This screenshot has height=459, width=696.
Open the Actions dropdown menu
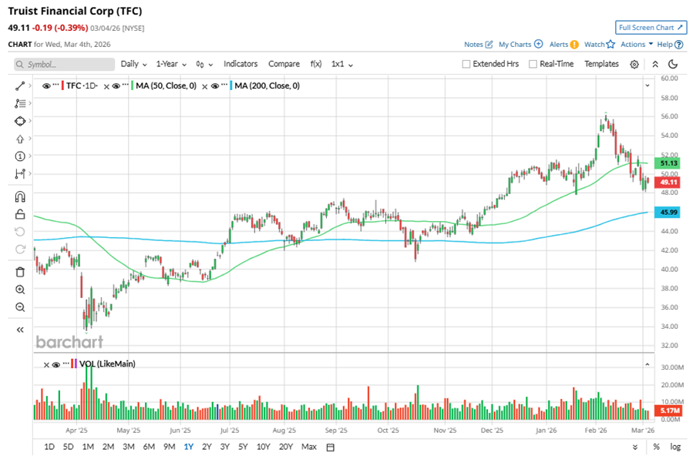tap(637, 45)
